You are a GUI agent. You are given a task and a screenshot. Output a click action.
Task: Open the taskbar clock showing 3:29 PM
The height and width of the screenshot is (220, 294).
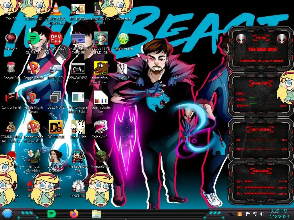pos(279,214)
